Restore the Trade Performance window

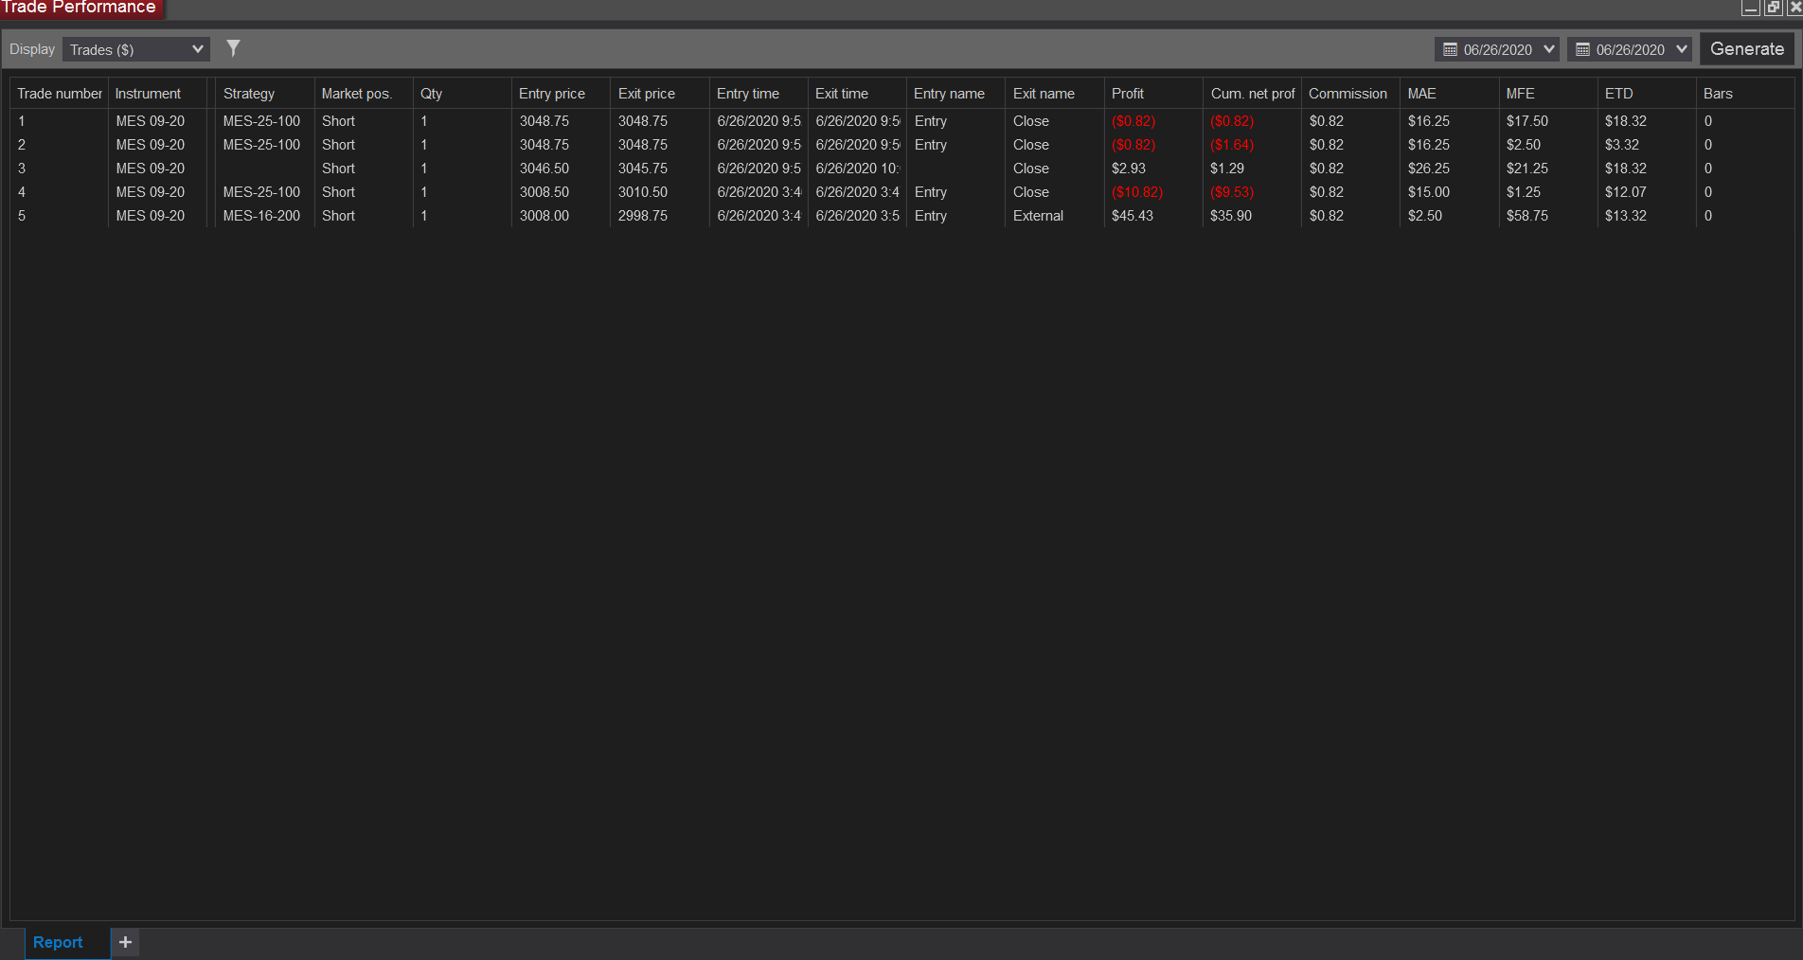pos(1773,8)
